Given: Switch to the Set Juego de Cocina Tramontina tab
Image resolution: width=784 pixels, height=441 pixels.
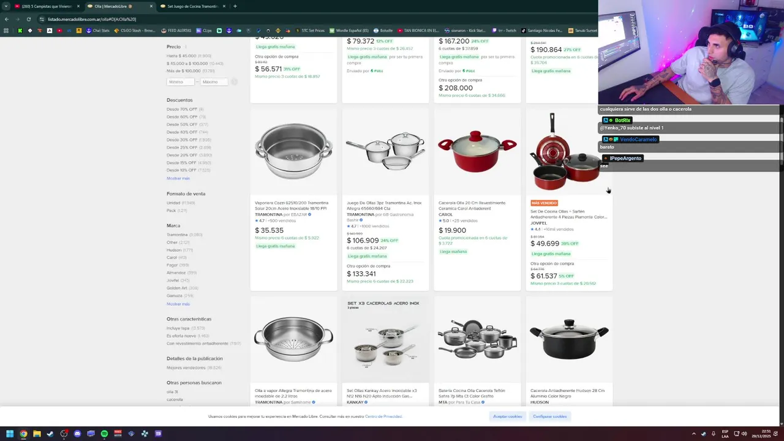Looking at the screenshot, I should pos(192,6).
